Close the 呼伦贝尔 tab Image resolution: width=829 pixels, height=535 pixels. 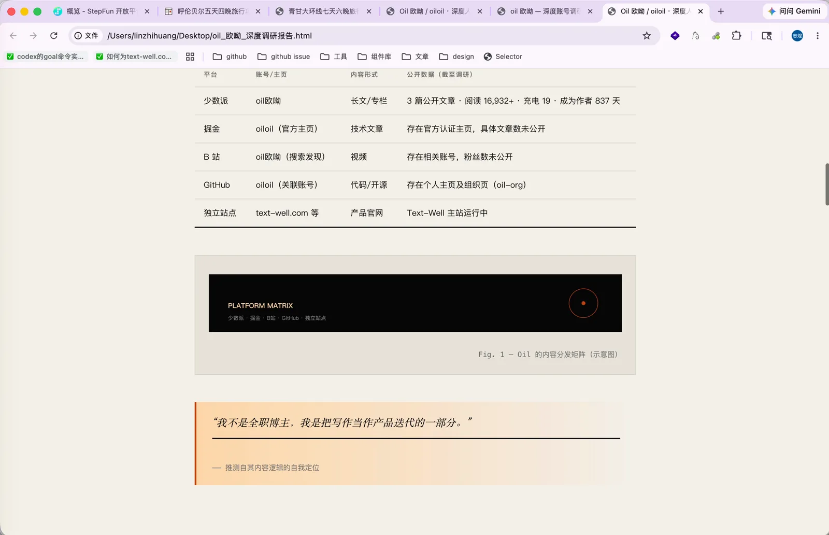[258, 11]
